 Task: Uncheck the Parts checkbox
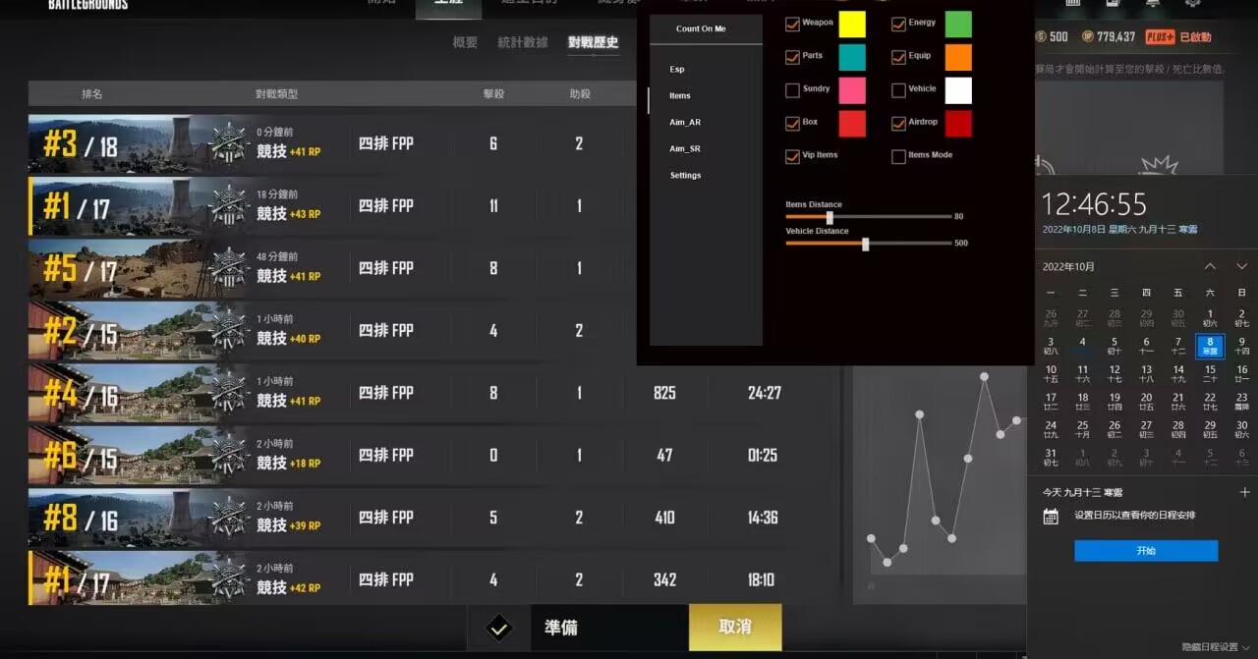pos(792,57)
